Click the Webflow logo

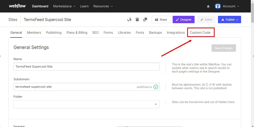click(x=17, y=6)
